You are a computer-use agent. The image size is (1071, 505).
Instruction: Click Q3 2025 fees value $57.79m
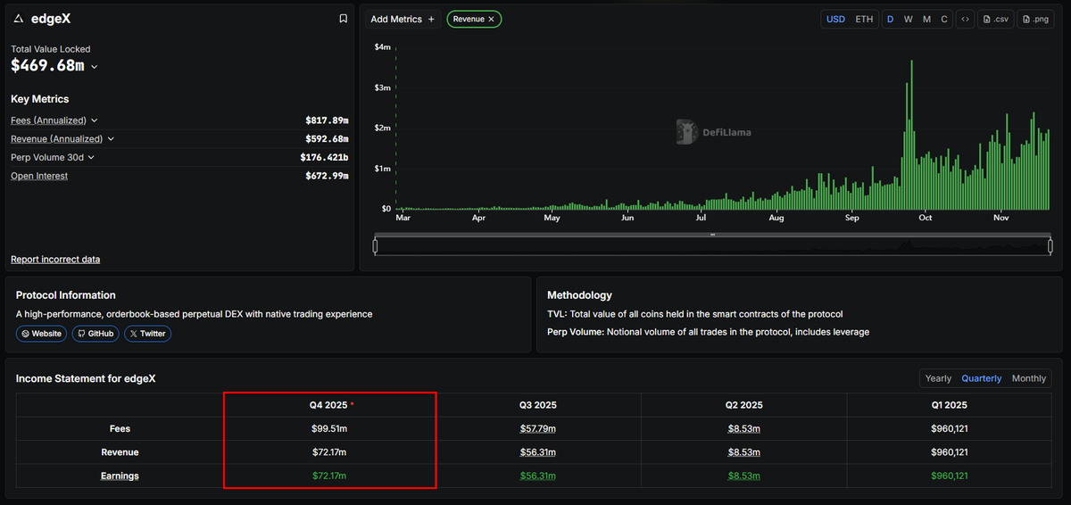coord(538,429)
